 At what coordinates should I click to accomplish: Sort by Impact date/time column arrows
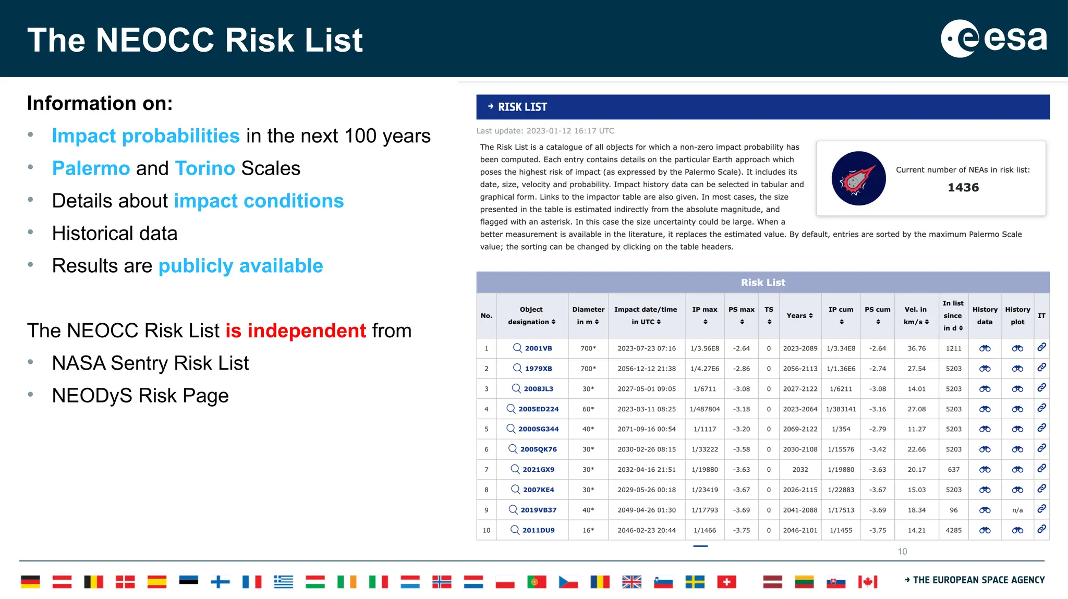[x=659, y=322]
